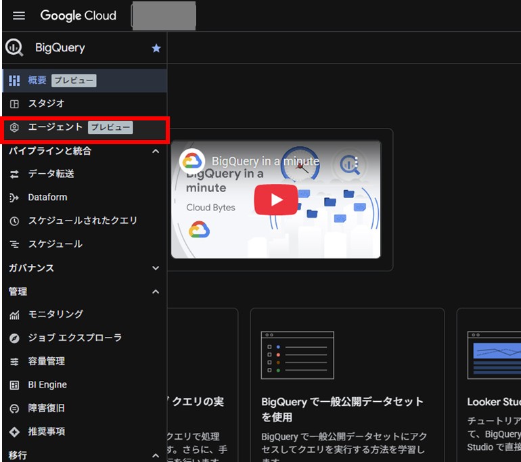Open ジョブ エクスプローラ
The image size is (521, 462).
click(85, 338)
